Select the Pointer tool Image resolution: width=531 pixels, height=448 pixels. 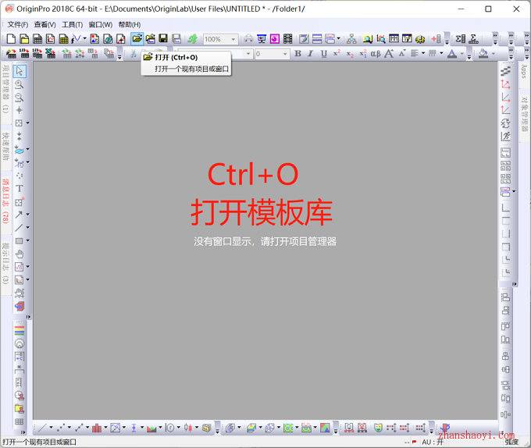[20, 71]
